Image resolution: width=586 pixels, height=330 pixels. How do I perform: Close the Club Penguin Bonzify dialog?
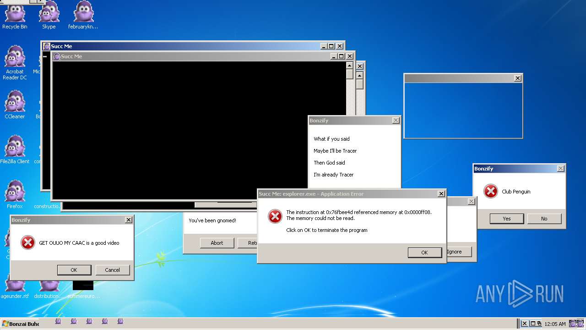point(560,169)
